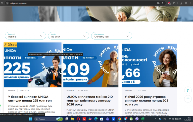This screenshot has height=122, width=193.
Task: Open the red extension icon with badge
Action: tap(169, 3)
